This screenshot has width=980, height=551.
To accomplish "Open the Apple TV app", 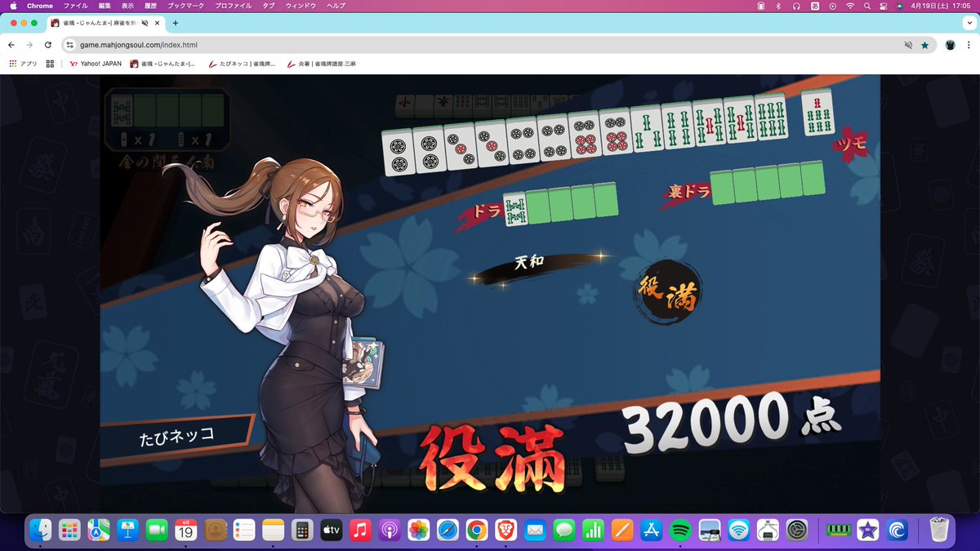I will tap(332, 531).
